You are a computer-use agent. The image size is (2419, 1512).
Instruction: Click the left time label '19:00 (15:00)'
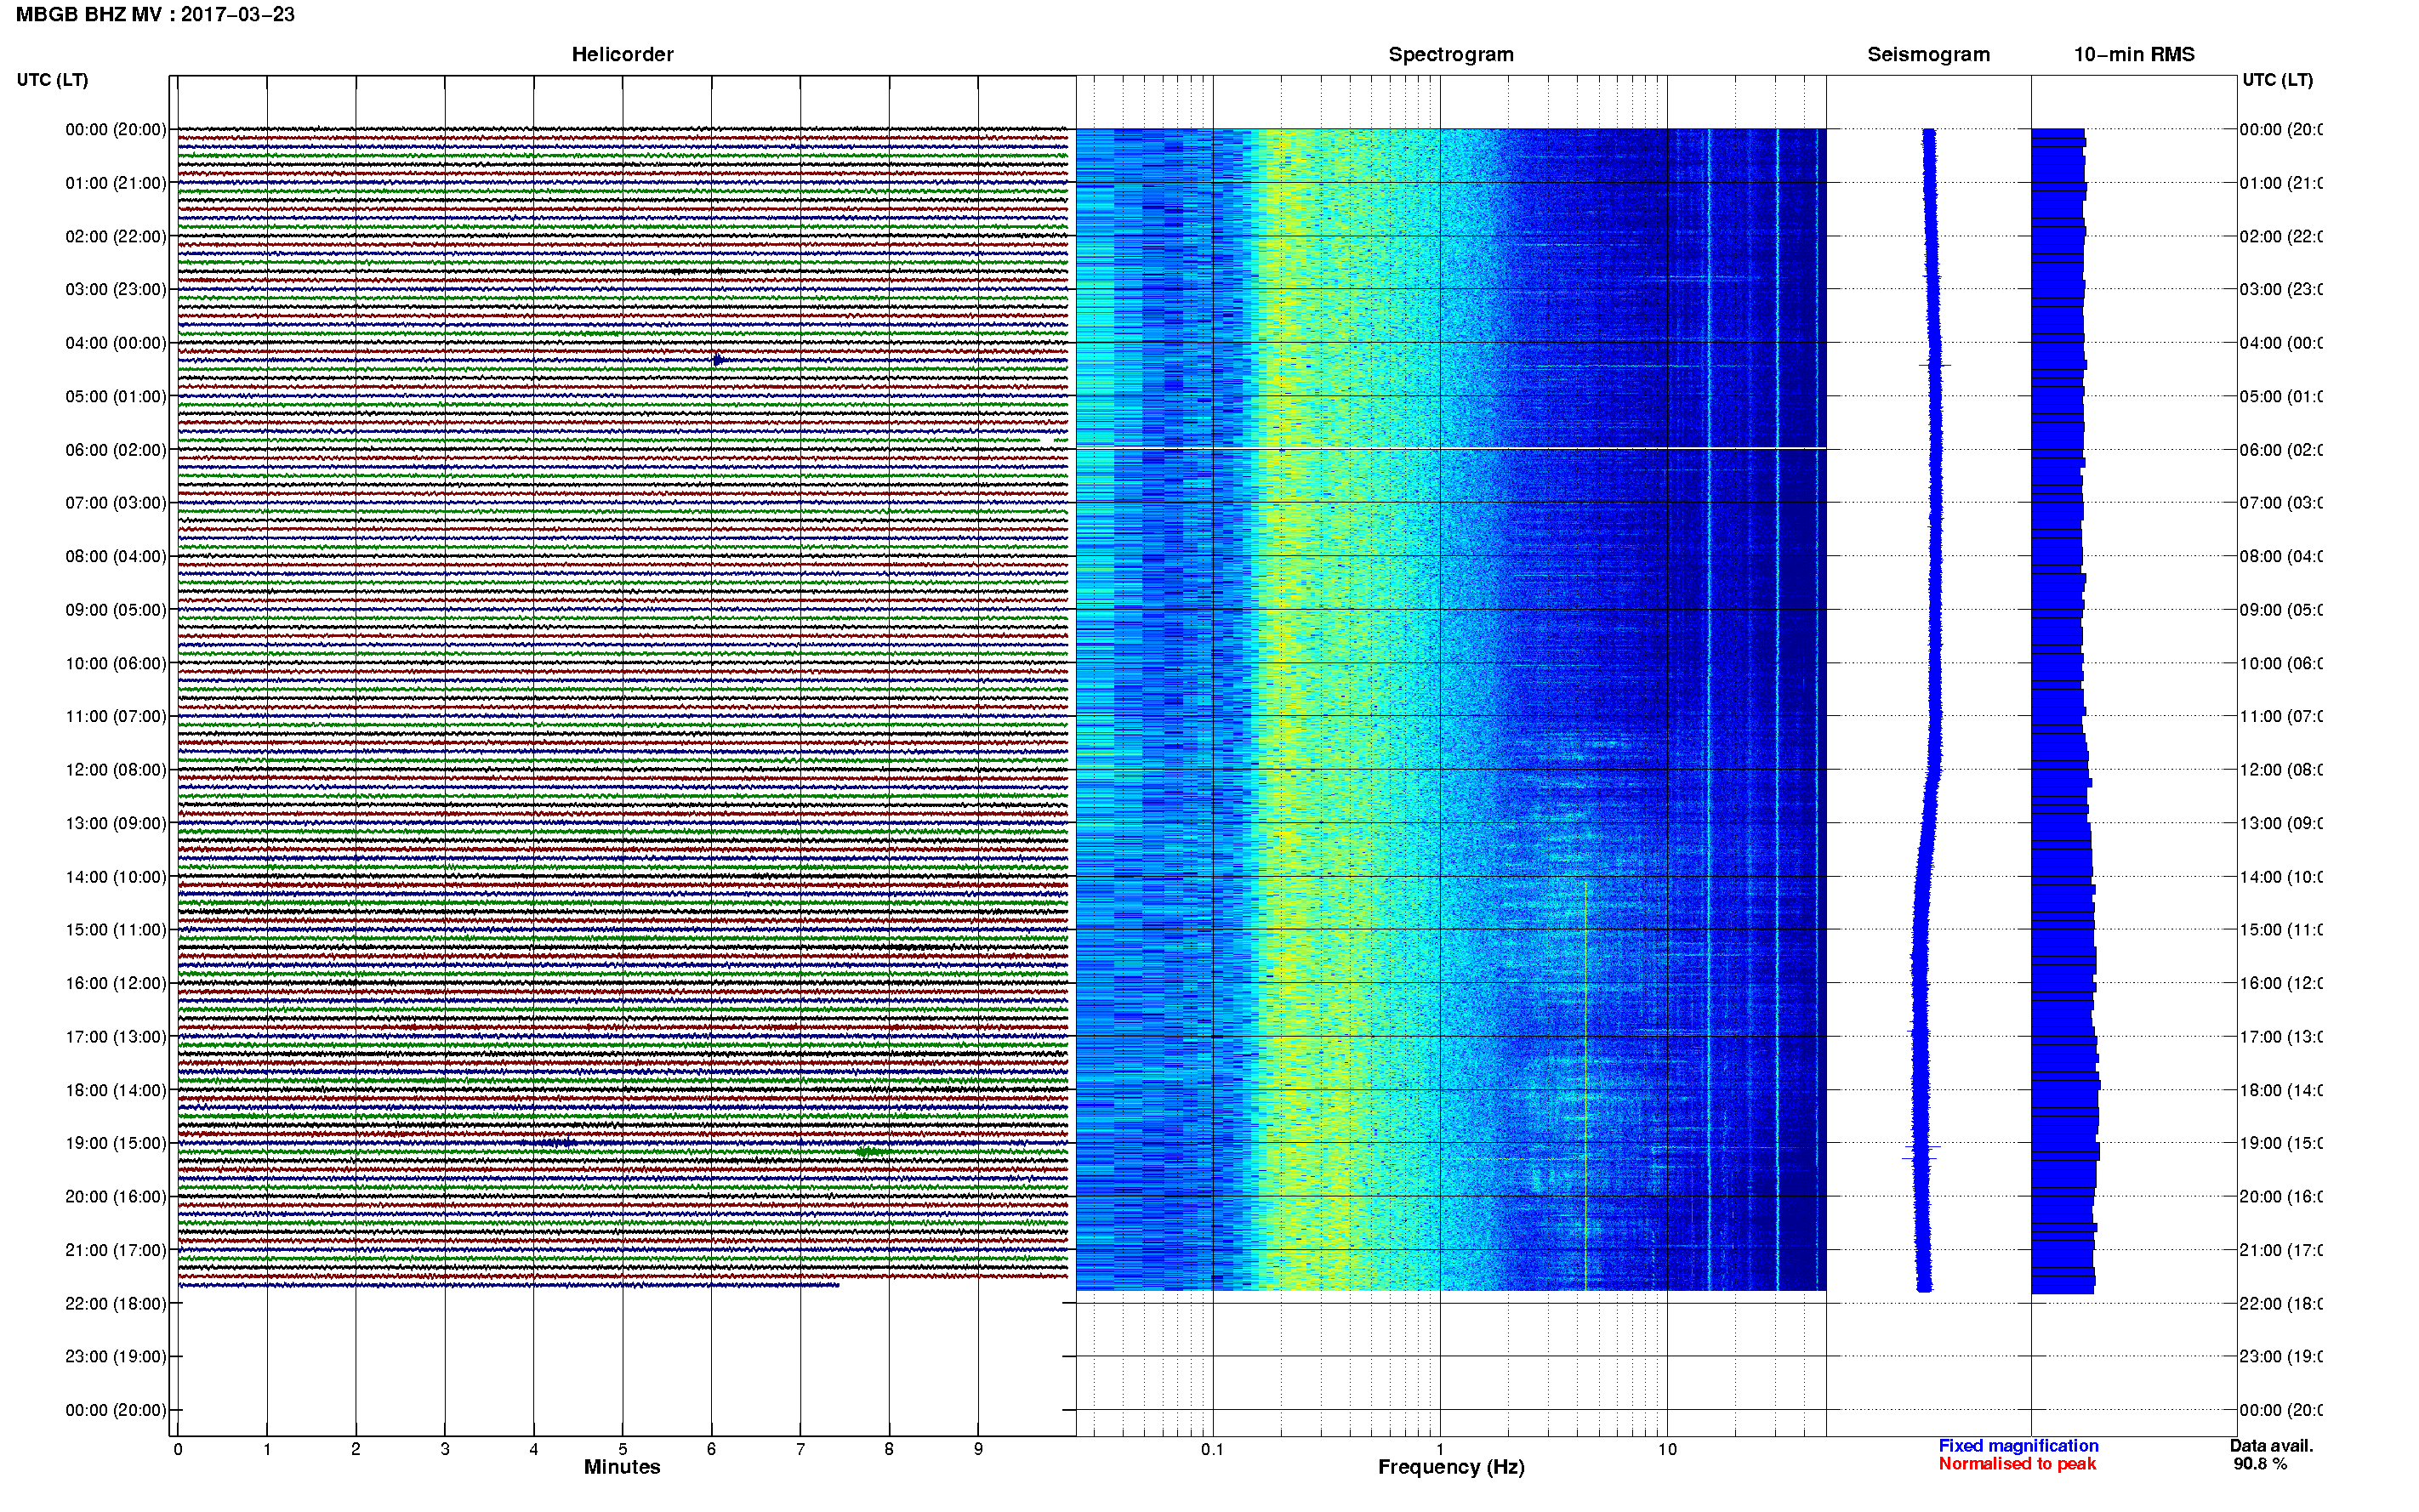tap(116, 1144)
